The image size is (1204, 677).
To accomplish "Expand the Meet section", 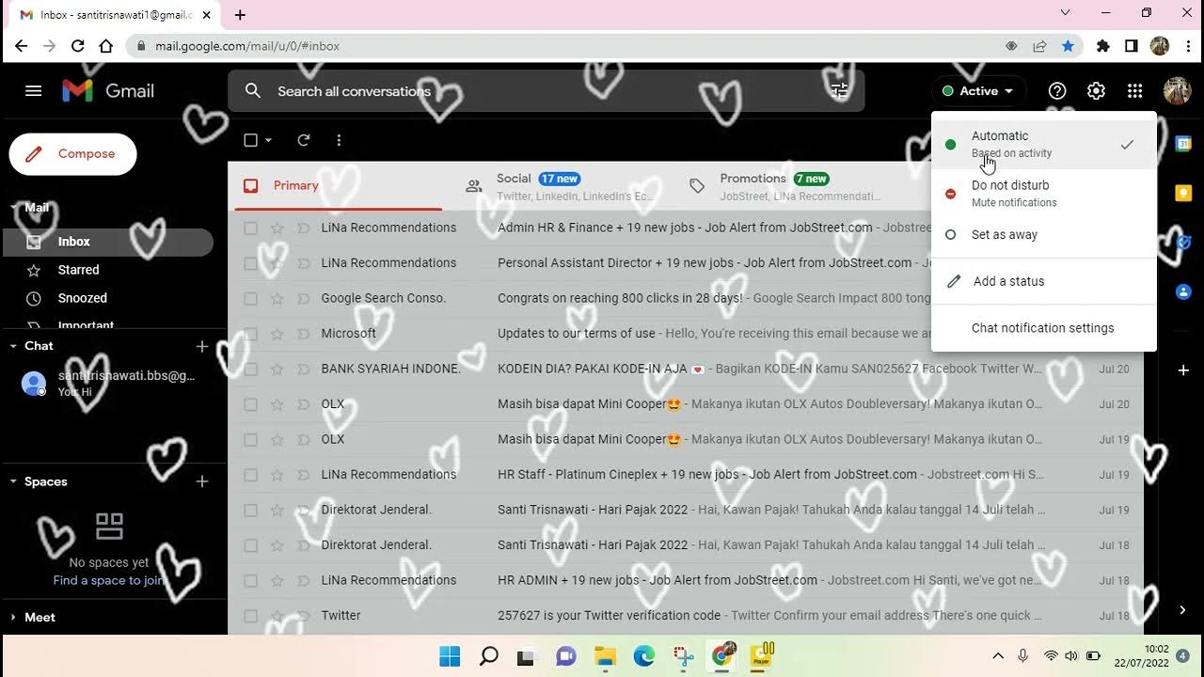I will point(13,618).
